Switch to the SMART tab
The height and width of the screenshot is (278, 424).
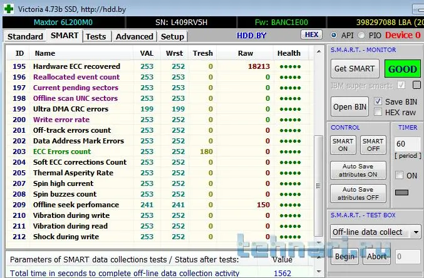click(x=65, y=36)
